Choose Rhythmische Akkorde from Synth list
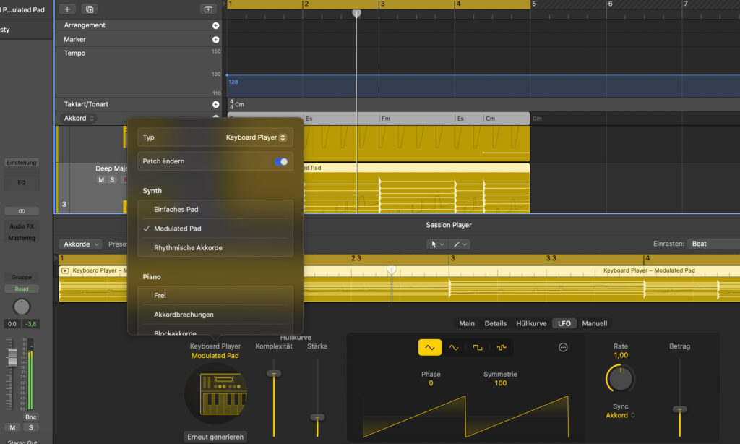Screen dimensions: 740x444 (x=188, y=247)
